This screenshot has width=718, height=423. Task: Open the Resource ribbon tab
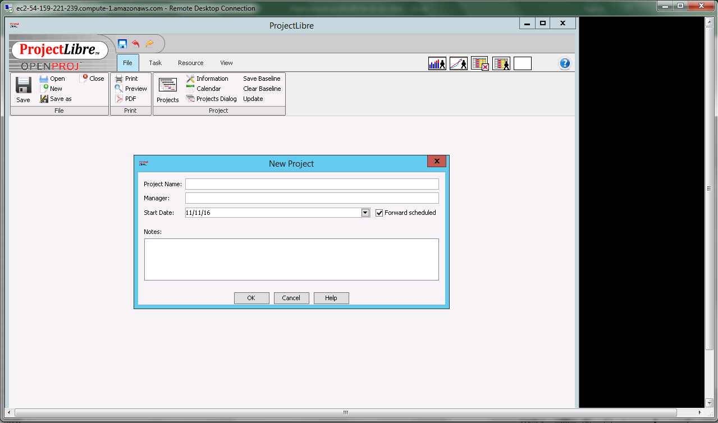(x=190, y=63)
